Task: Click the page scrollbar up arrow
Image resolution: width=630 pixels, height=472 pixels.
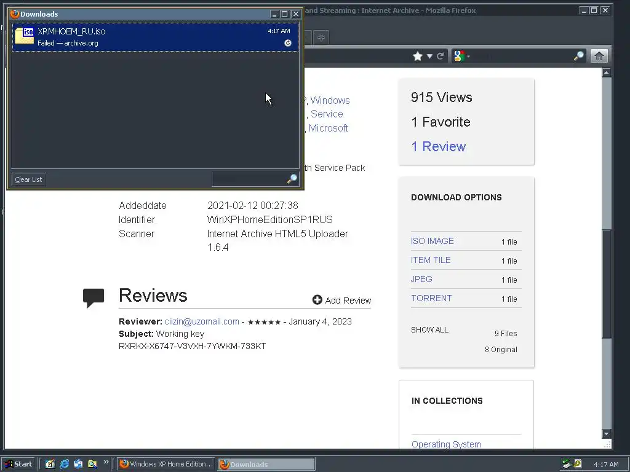Action: point(606,73)
